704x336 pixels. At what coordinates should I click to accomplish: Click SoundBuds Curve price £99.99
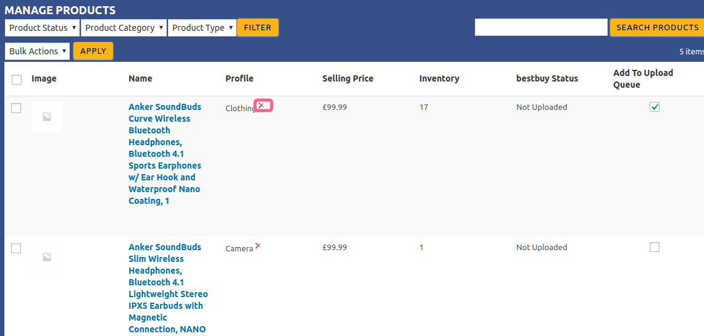(x=335, y=107)
